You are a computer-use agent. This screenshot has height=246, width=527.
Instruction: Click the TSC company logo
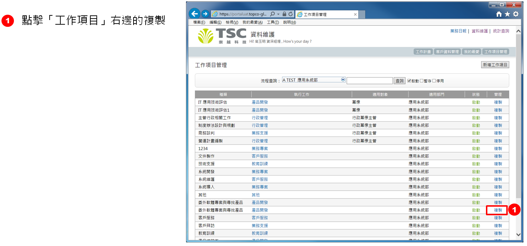coord(222,36)
